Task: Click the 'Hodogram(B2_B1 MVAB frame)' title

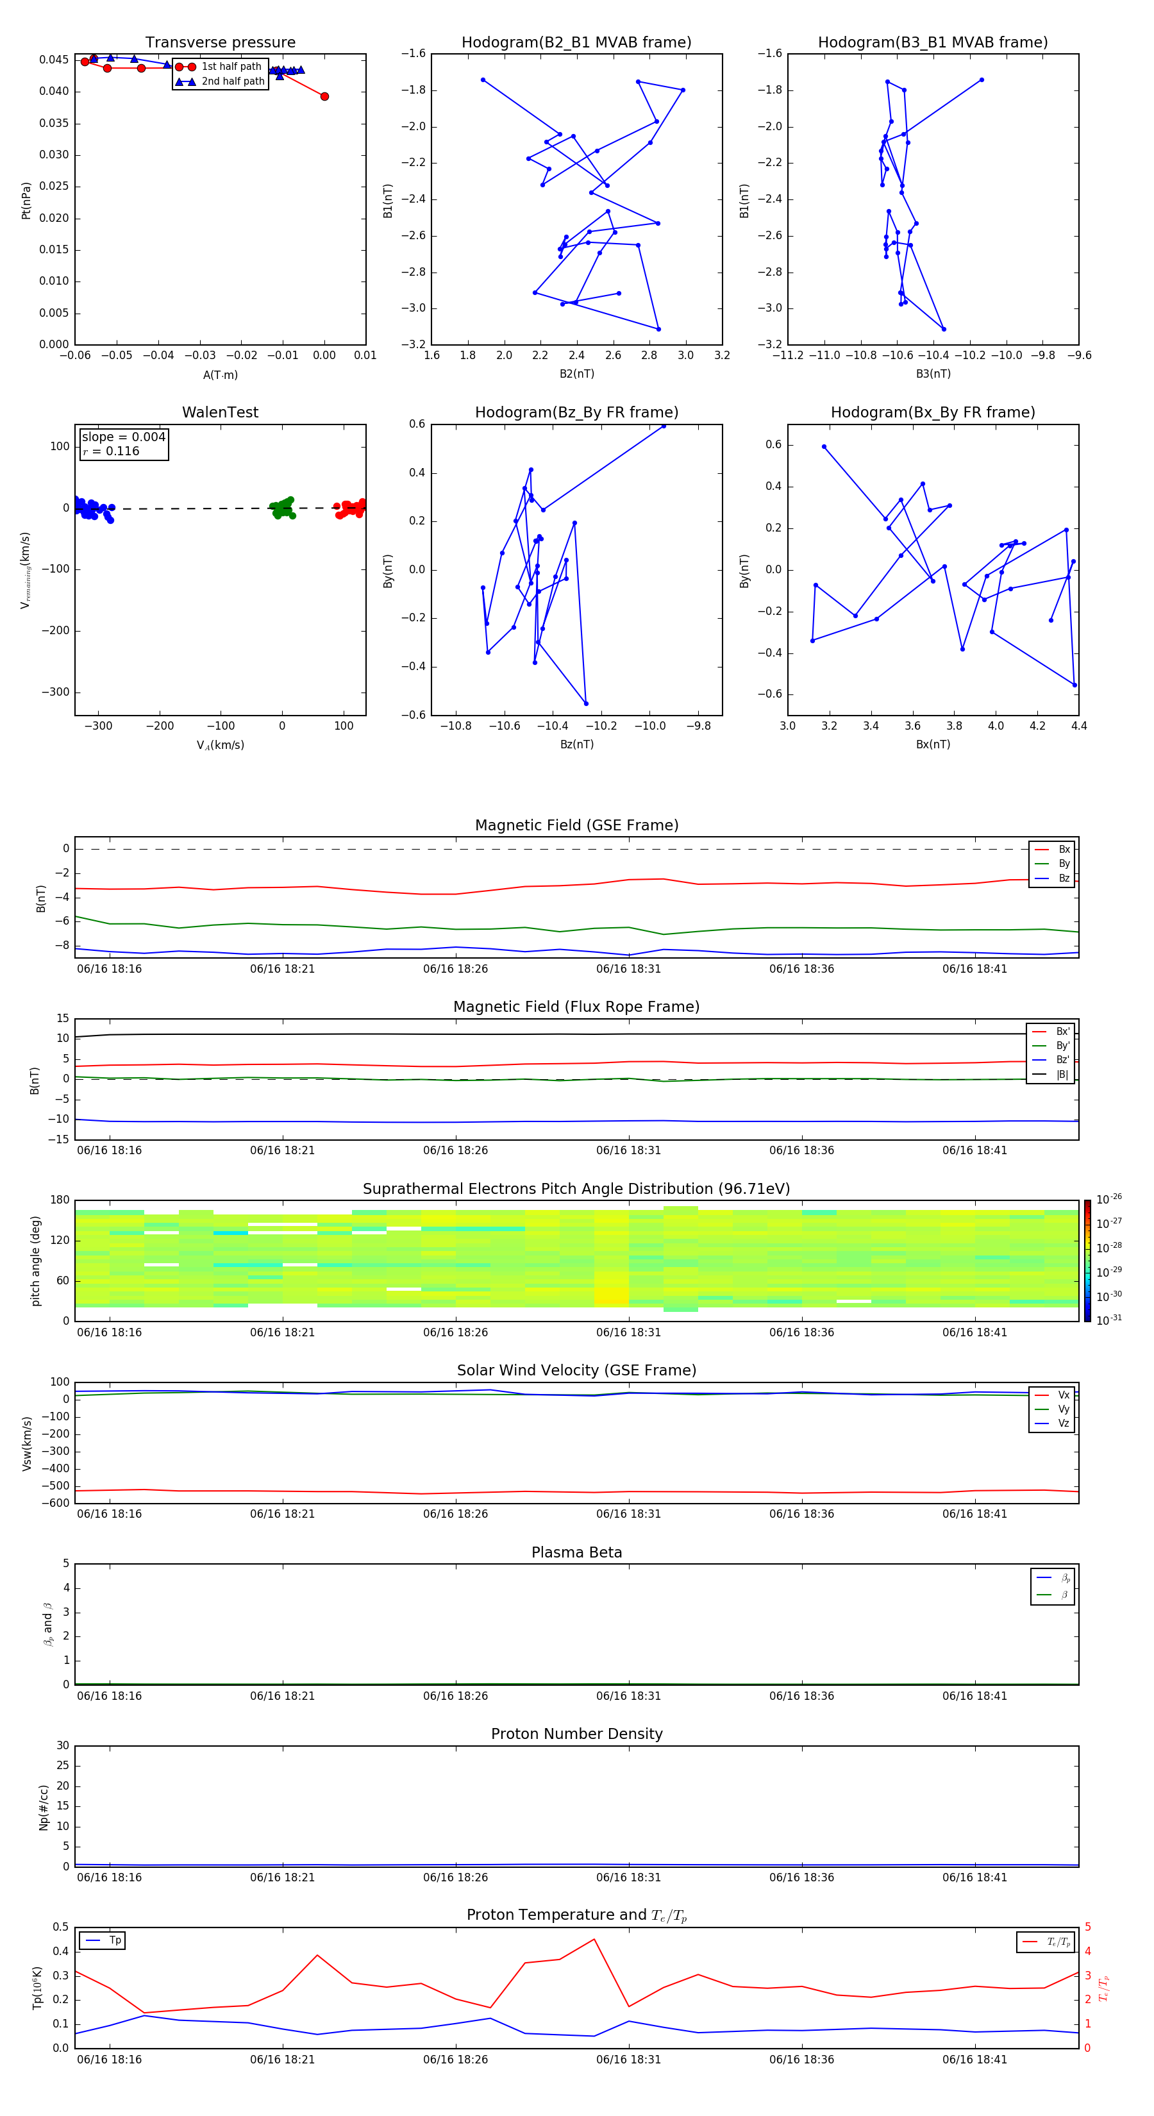Action: click(576, 43)
